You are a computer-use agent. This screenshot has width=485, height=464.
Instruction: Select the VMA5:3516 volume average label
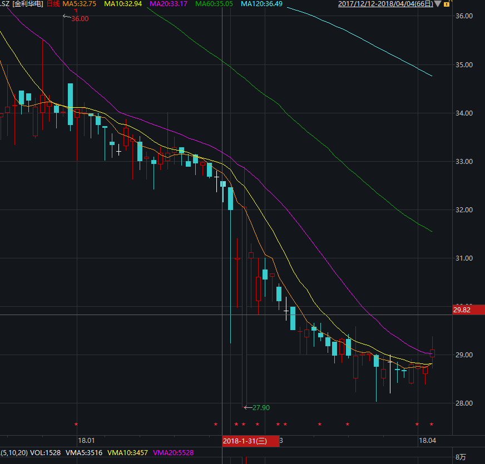(x=84, y=453)
